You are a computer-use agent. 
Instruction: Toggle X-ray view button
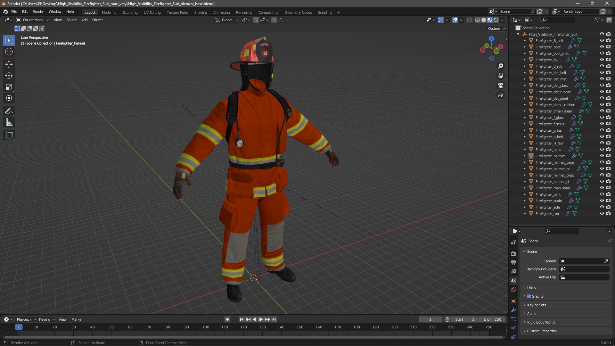click(469, 20)
